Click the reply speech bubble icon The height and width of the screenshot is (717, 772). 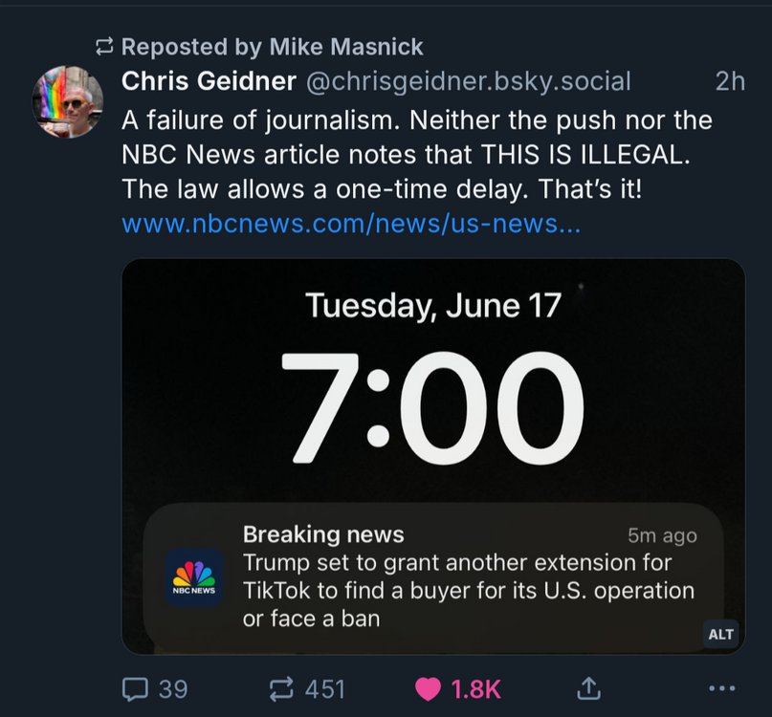[137, 688]
